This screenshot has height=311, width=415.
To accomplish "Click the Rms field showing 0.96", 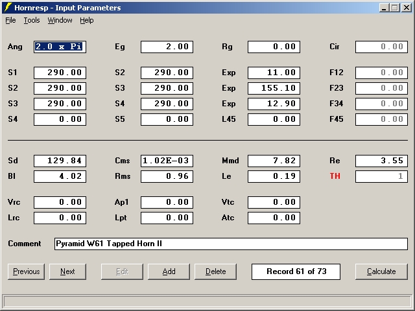I will (x=167, y=176).
